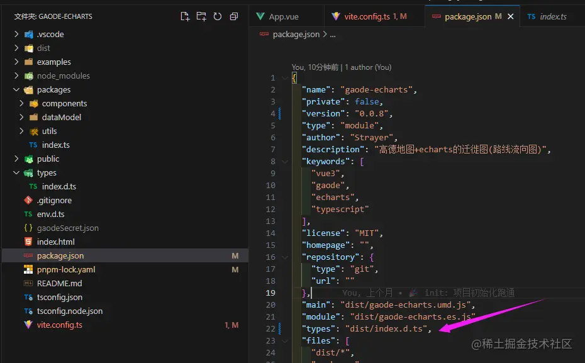Click line number 19 in the gutter
This screenshot has width=585, height=363.
(270, 293)
